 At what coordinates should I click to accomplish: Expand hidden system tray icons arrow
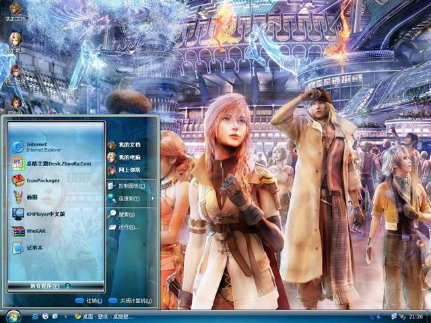[x=372, y=317]
